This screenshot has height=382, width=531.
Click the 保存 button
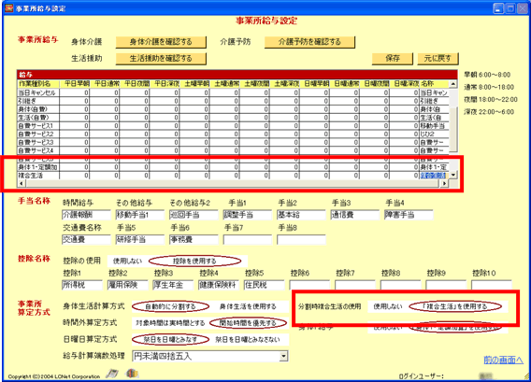coord(393,58)
